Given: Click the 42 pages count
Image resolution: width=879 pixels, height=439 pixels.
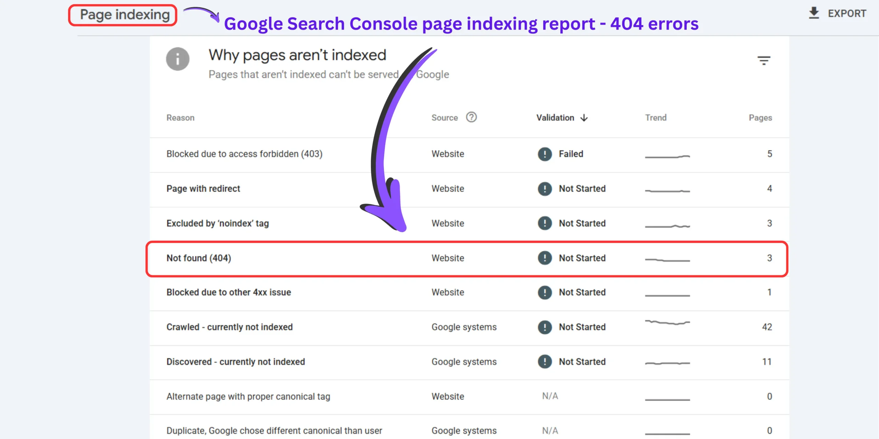Looking at the screenshot, I should tap(767, 327).
